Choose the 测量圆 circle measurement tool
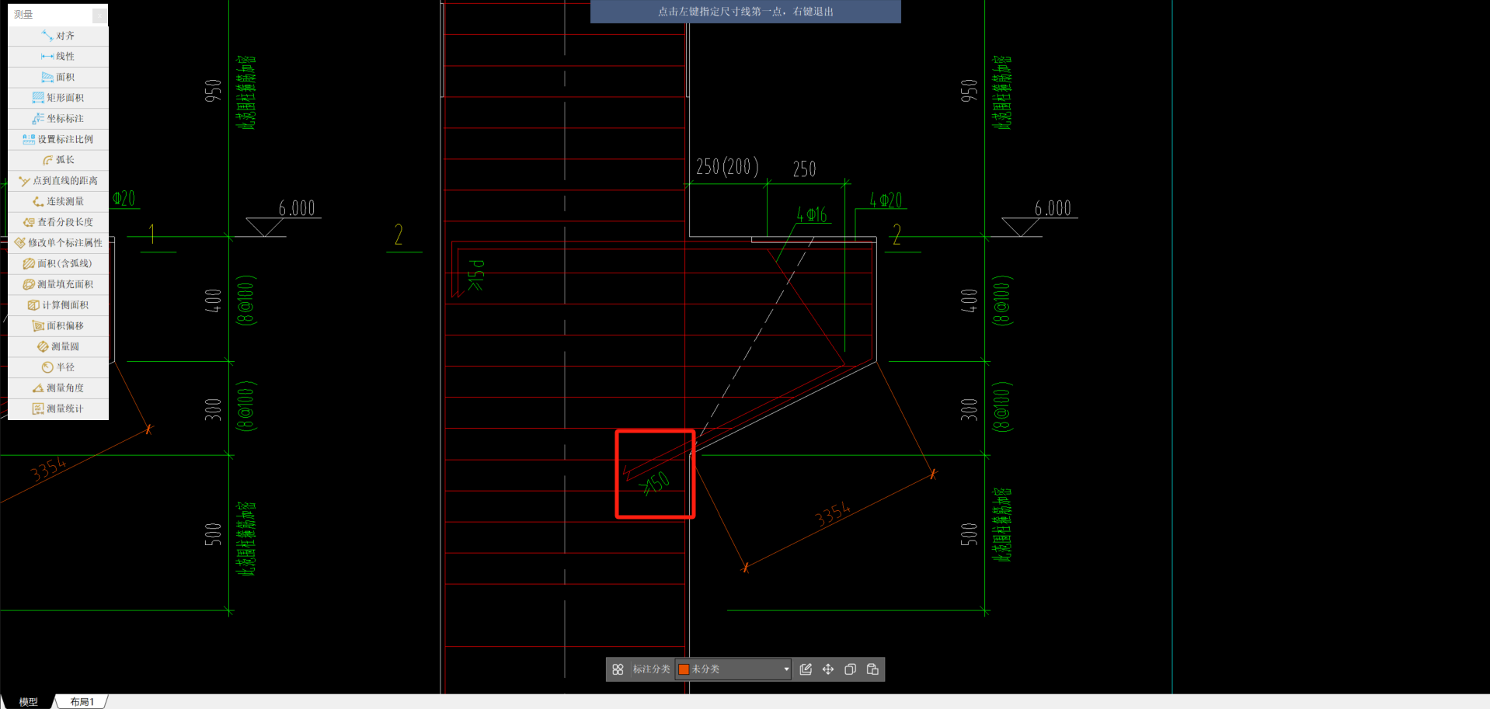The image size is (1490, 709). click(x=58, y=346)
